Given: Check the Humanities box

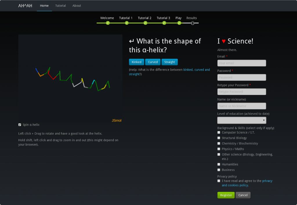Looking at the screenshot, I should pyautogui.click(x=219, y=164).
